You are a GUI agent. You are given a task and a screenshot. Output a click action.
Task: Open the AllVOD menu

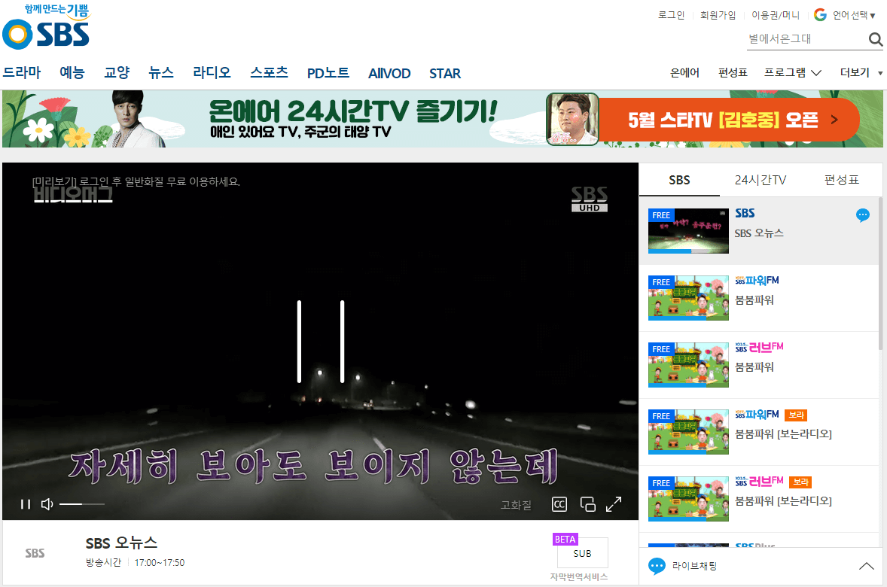389,74
